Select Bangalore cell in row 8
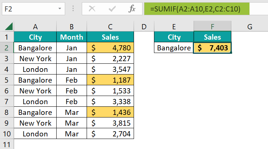Image resolution: width=268 pixels, height=149 pixels. pos(35,112)
